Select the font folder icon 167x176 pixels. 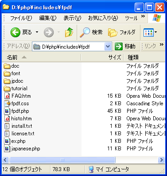point(7,73)
